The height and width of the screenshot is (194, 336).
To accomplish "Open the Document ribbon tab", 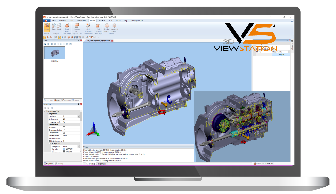I will pyautogui.click(x=63, y=21).
